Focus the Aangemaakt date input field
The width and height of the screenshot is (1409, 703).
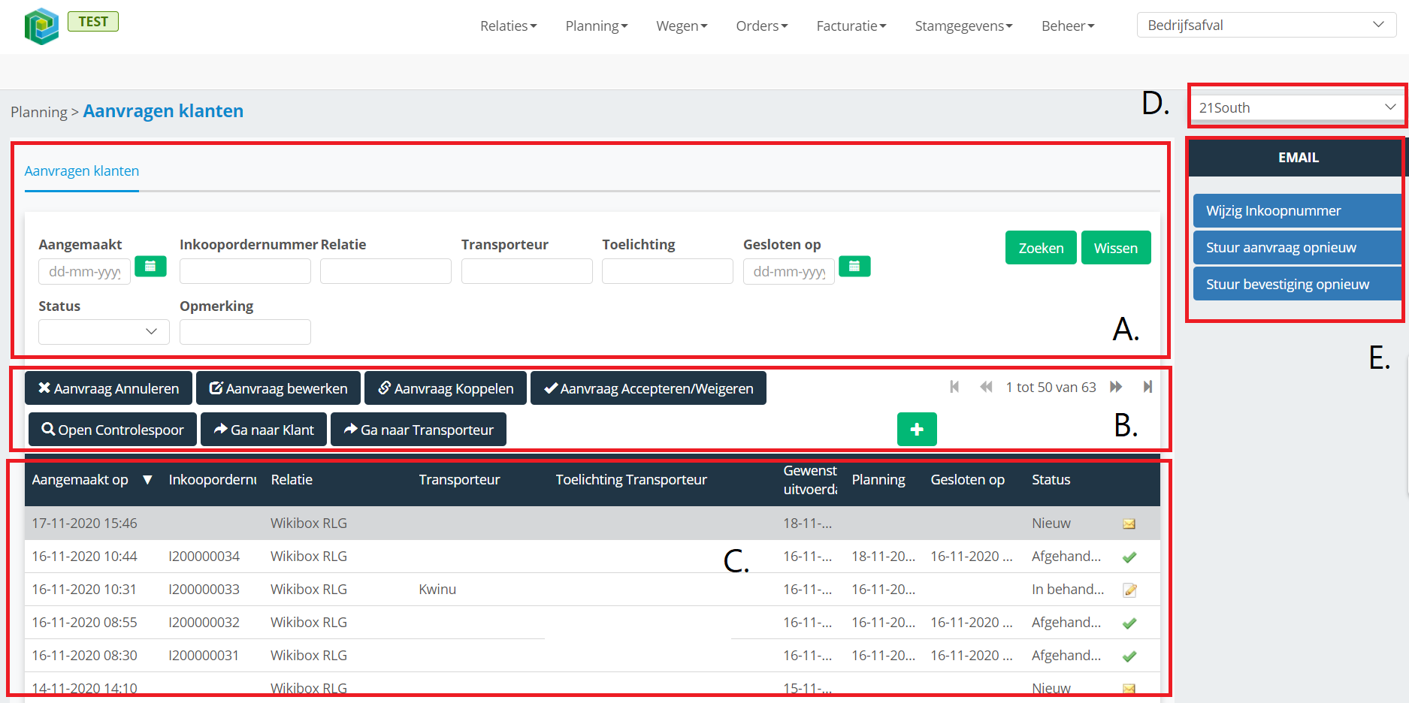84,271
